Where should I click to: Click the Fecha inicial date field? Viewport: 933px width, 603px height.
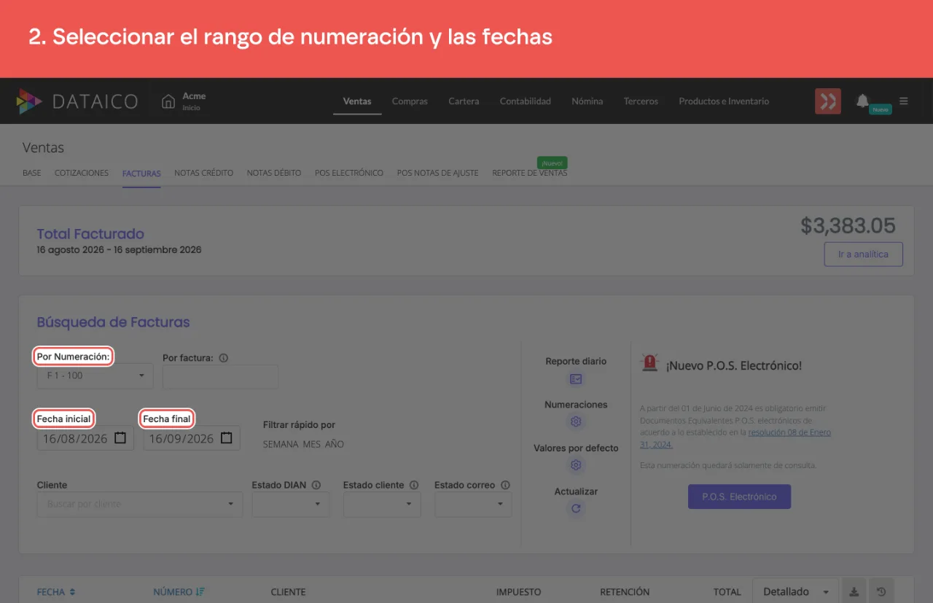coord(85,438)
